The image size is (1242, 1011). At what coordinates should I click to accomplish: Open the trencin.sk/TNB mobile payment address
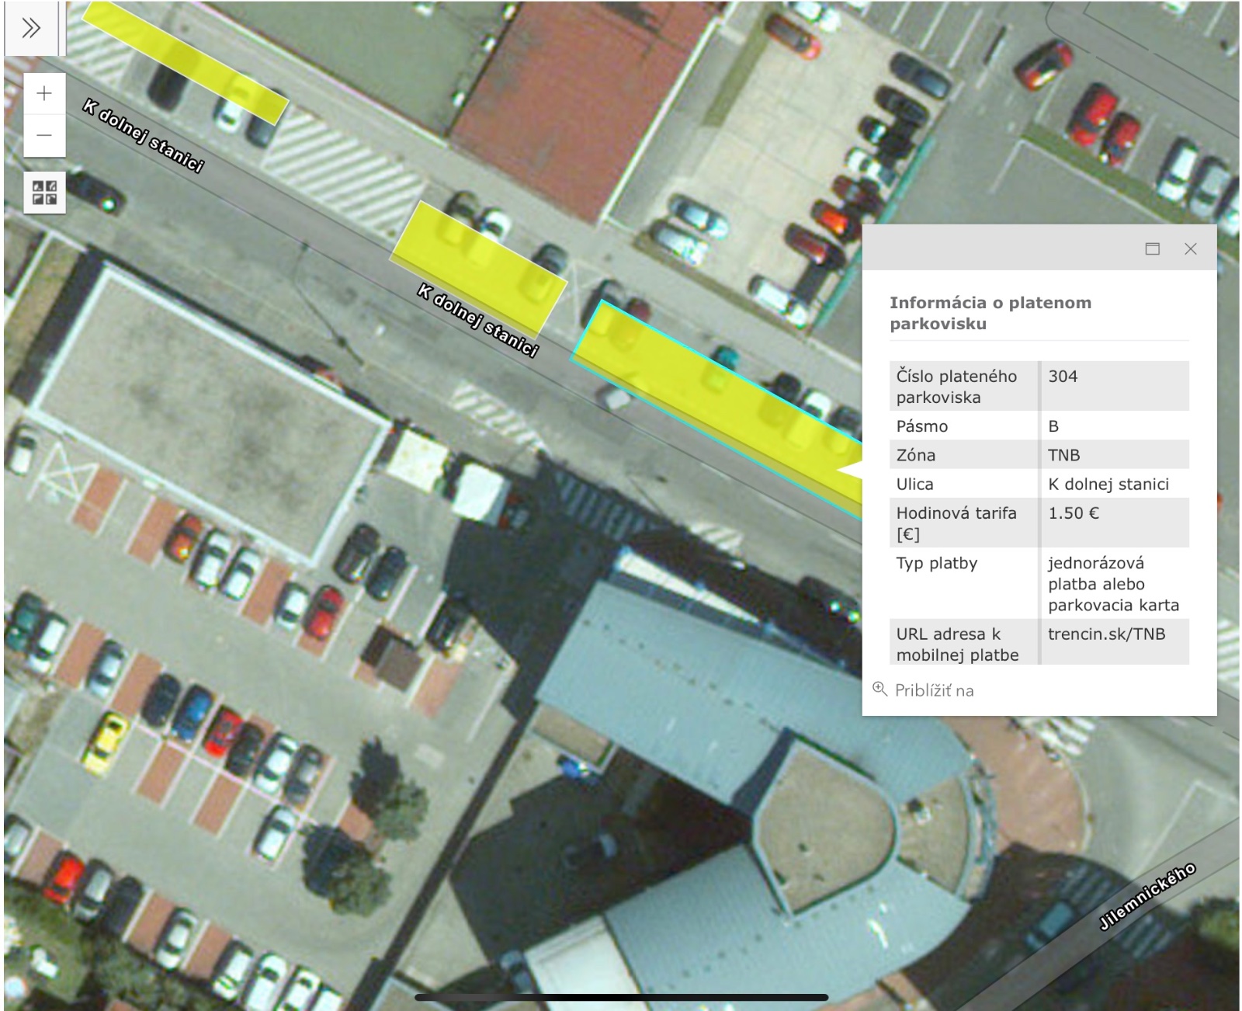tap(1106, 634)
